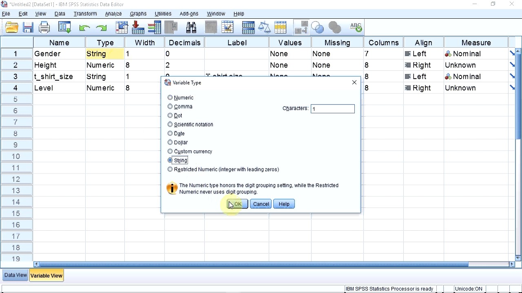Click the Characters input field

(333, 109)
